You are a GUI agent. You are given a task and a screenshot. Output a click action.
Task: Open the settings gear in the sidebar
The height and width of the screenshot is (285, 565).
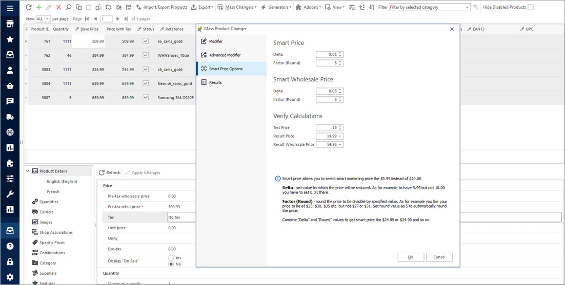tap(10, 277)
